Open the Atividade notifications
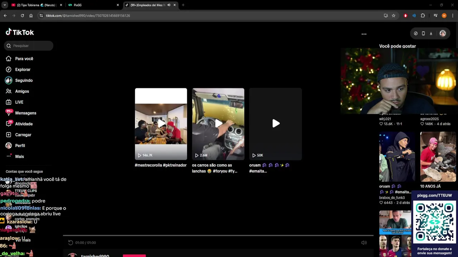 24,124
